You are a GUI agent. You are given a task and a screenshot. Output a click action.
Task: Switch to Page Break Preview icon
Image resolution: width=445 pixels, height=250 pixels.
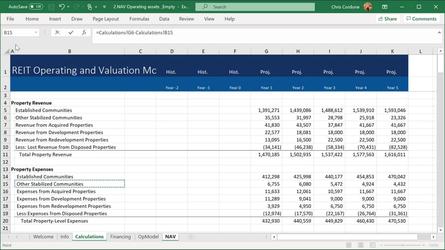[x=373, y=245]
